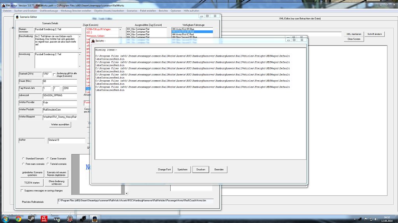The height and width of the screenshot is (223, 398).
Task: Click the Schrift ändern button
Action: click(x=374, y=34)
